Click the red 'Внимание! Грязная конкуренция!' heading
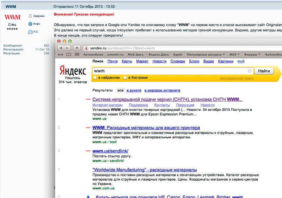Screen dimensions: 282x198 pyautogui.click(x=84, y=14)
